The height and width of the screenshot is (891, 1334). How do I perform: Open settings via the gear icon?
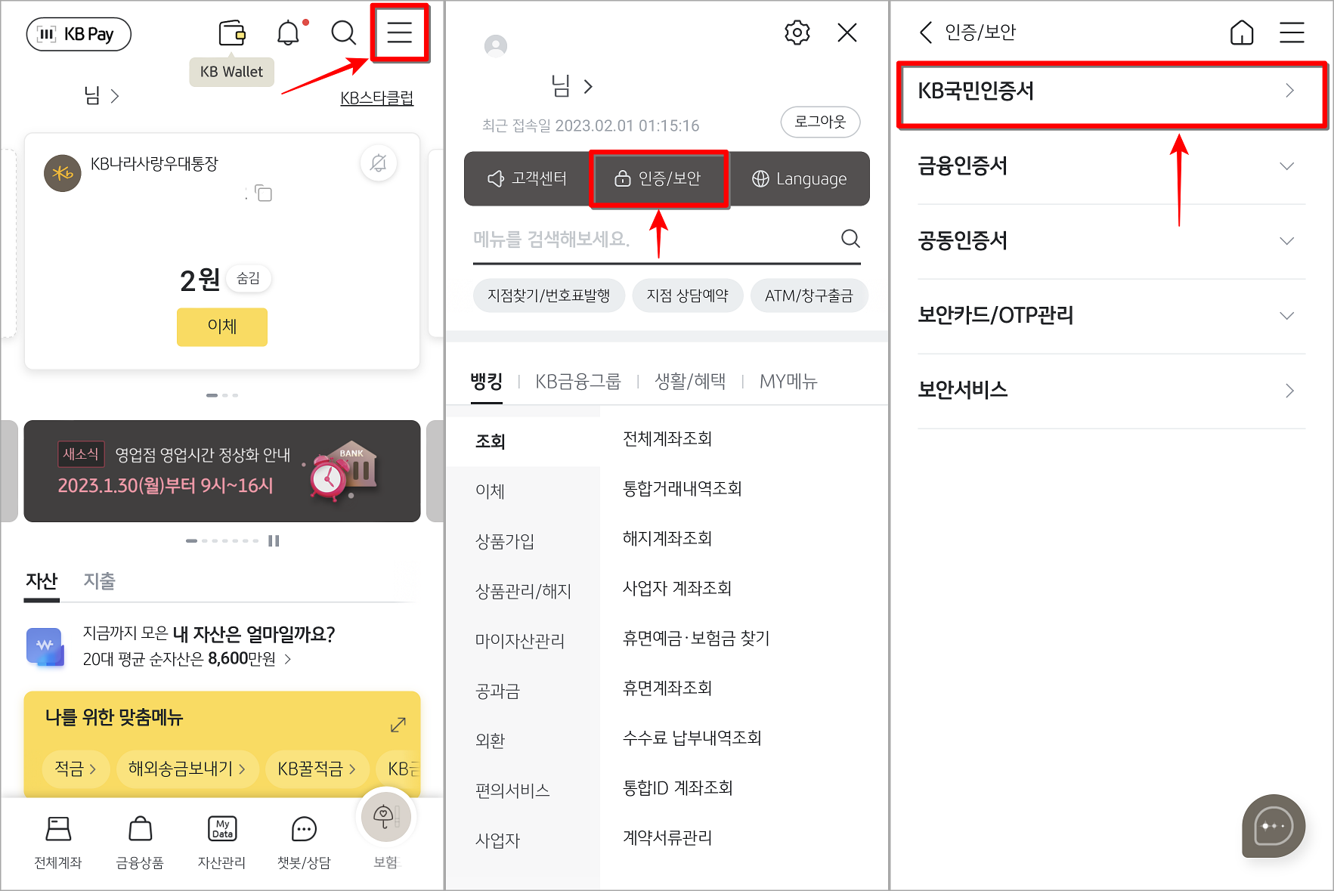point(797,32)
